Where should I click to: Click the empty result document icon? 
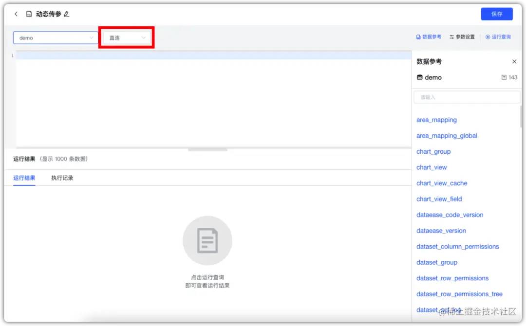[207, 240]
